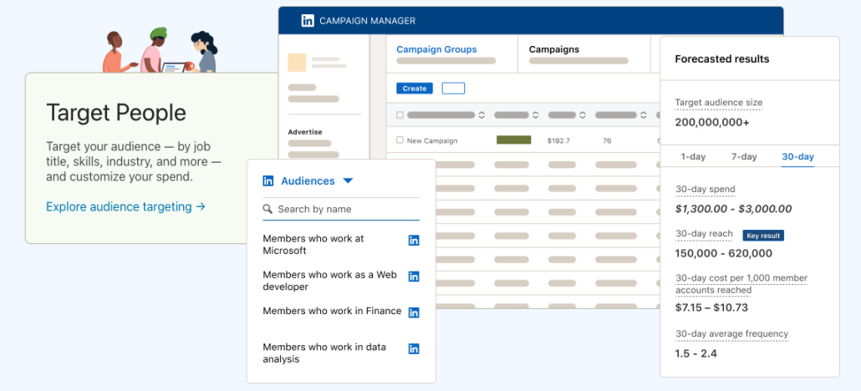
Task: Click the green status bar for New Campaign
Action: click(513, 140)
